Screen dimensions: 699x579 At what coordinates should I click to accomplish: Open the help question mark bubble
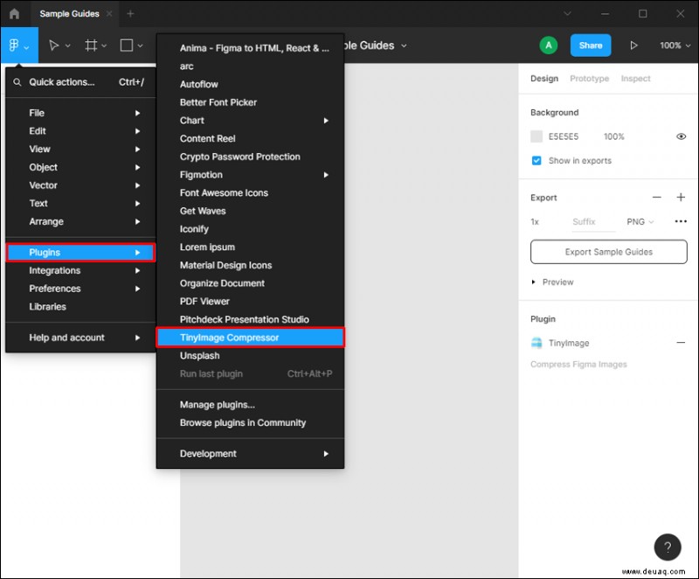click(x=668, y=547)
